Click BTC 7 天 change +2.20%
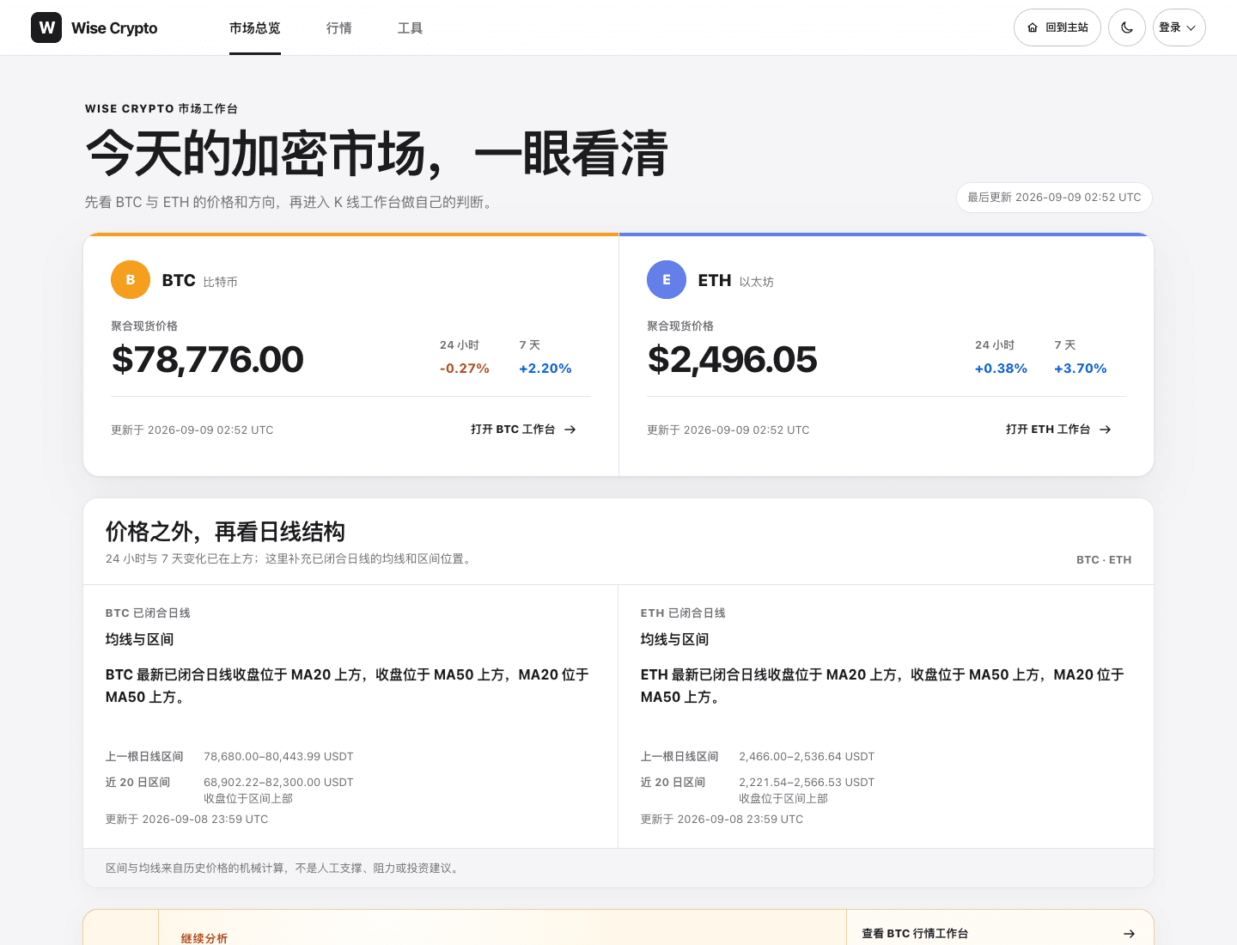This screenshot has width=1237, height=945. [545, 369]
